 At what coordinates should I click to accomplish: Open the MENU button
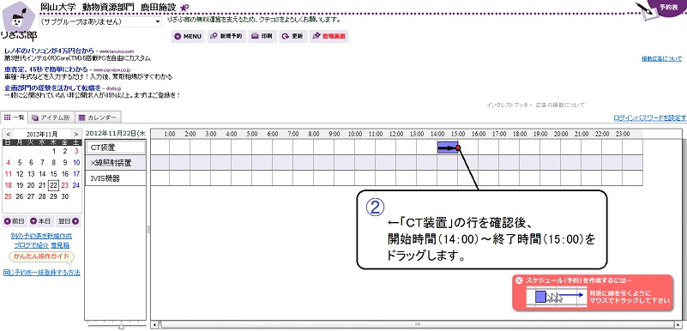188,36
